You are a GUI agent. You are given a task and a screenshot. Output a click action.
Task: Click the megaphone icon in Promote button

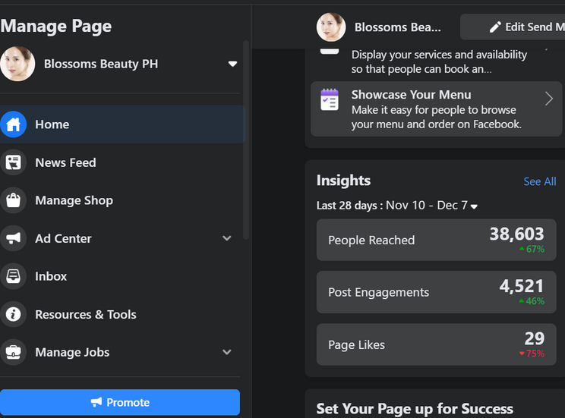coord(96,402)
